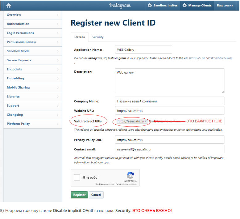240x219 pixels.
Task: Open Overview sidebar section
Action: tap(33, 15)
